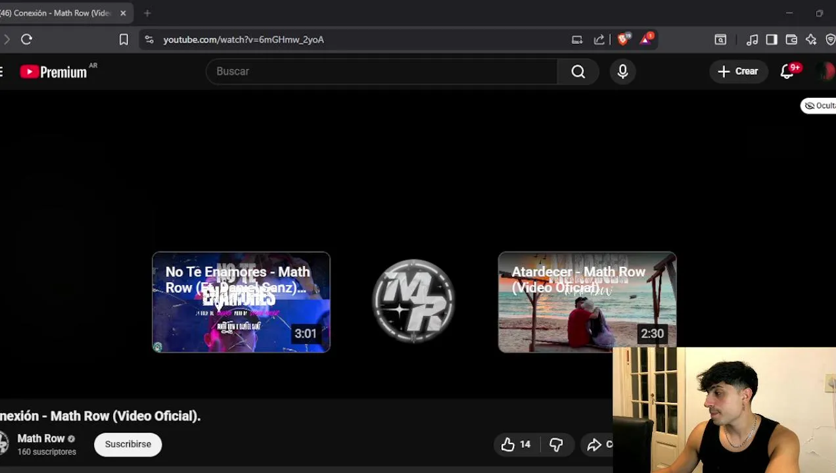
Task: Like the video with the thumbs-up icon
Action: coord(515,445)
